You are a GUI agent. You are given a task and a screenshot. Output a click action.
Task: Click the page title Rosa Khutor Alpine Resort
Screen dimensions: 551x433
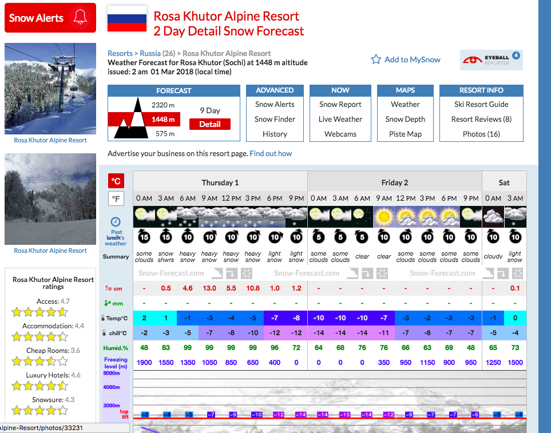click(x=227, y=16)
